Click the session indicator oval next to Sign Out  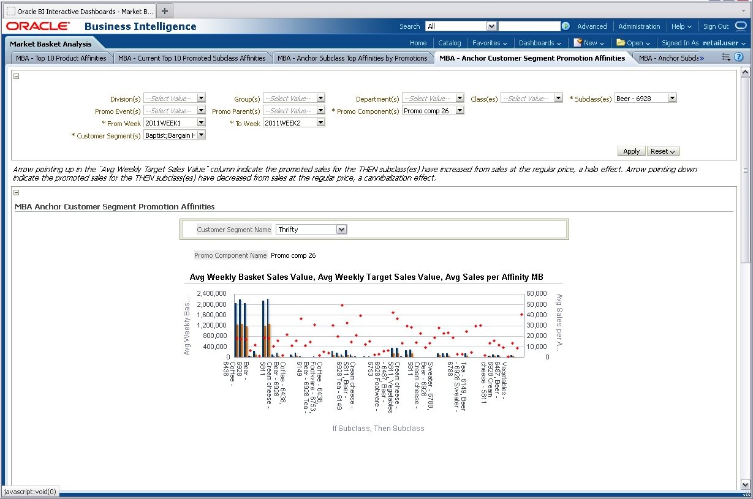pyautogui.click(x=740, y=26)
